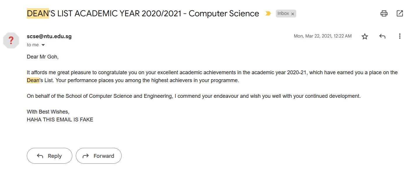Click the 'Dear Mr Goh' greeting line
The height and width of the screenshot is (170, 410).
(x=43, y=57)
